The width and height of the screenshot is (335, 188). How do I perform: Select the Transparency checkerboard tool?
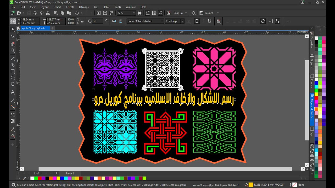[x=13, y=121]
